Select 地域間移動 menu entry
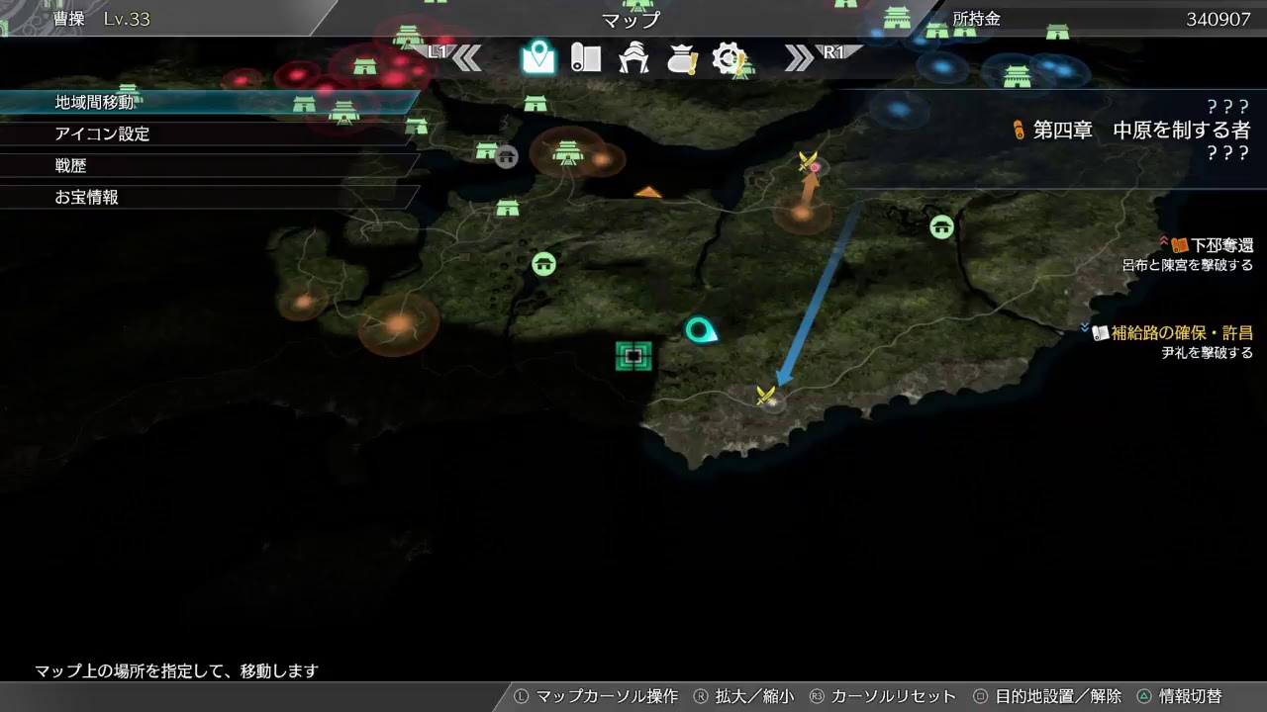The image size is (1267, 712). [x=99, y=102]
